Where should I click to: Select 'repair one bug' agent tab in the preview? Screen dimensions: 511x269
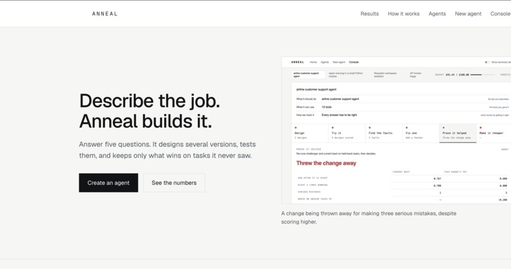(x=346, y=75)
